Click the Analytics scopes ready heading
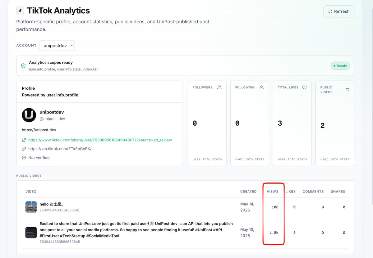373x258 pixels. click(51, 63)
